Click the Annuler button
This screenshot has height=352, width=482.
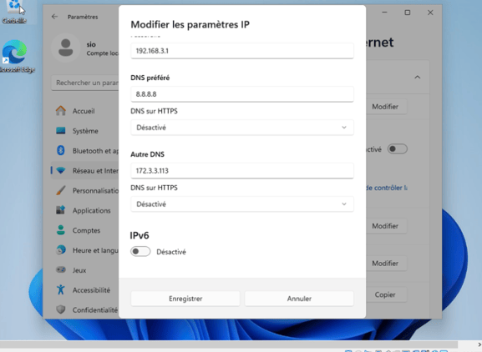point(299,299)
